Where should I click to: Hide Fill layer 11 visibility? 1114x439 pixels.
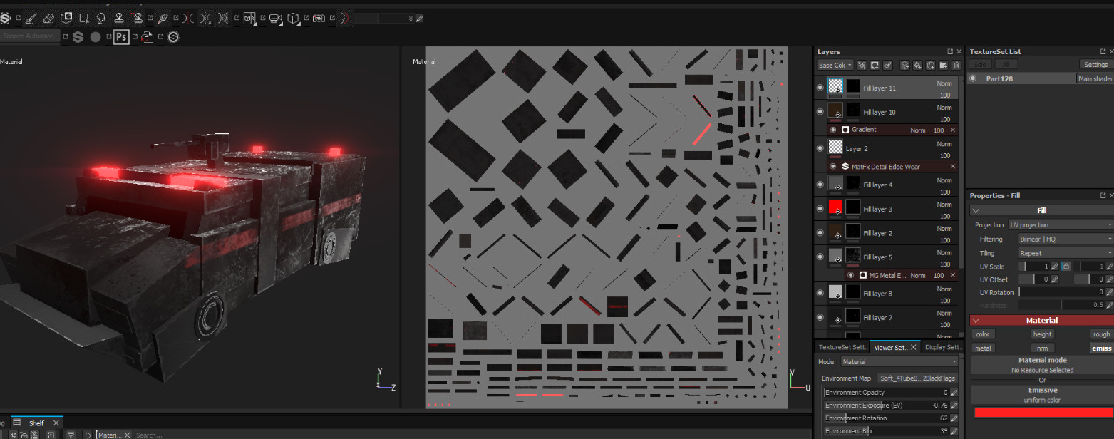(x=820, y=88)
